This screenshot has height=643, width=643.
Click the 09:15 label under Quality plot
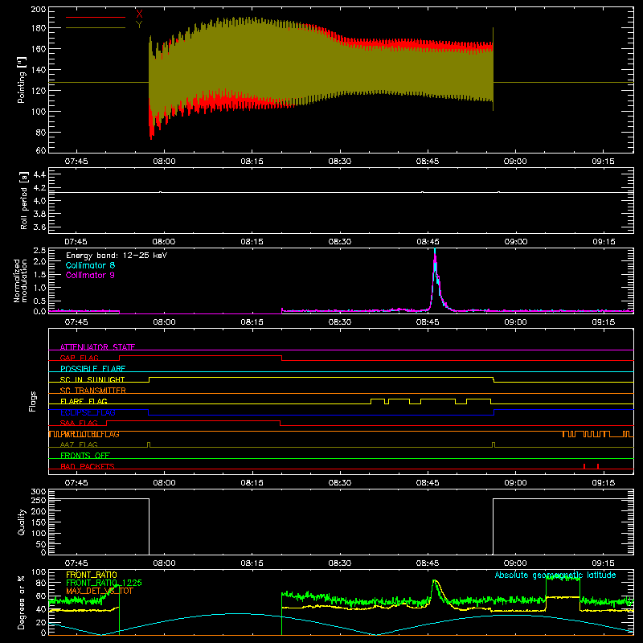(x=604, y=563)
